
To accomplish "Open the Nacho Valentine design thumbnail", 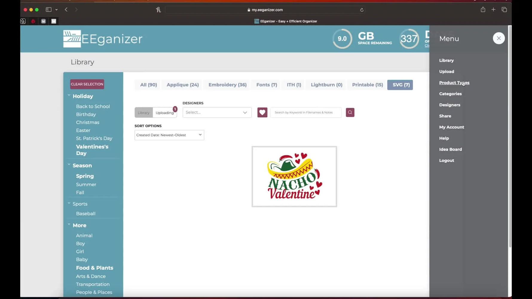I will coord(294,176).
